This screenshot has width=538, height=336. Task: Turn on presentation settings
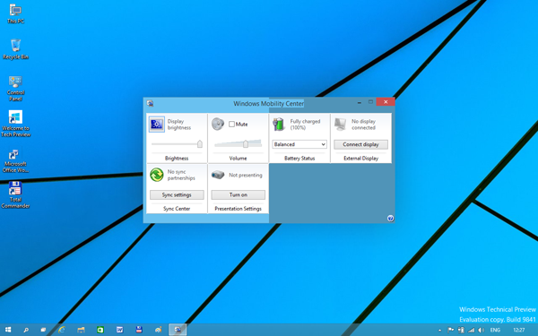point(239,194)
